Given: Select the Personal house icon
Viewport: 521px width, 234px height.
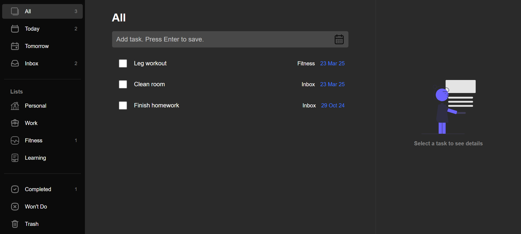Looking at the screenshot, I should click(15, 106).
